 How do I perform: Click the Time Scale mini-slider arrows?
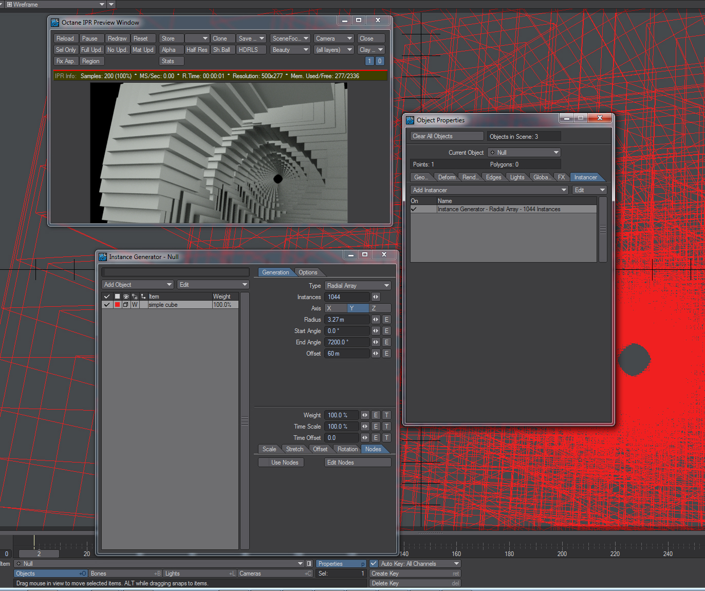(x=365, y=427)
